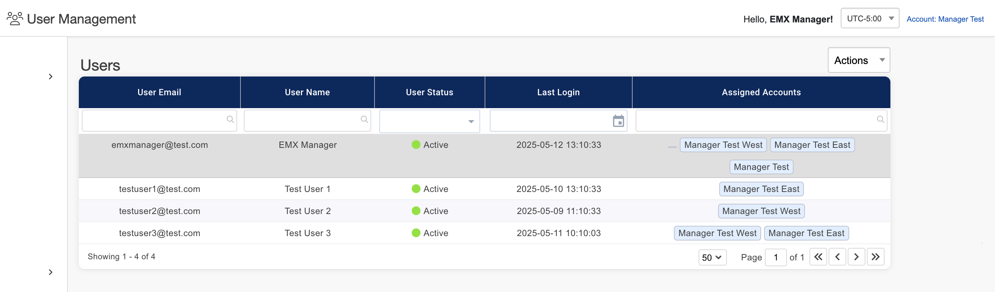Screen dimensions: 995x292
Task: Sort by User Email column header
Action: pyautogui.click(x=159, y=92)
